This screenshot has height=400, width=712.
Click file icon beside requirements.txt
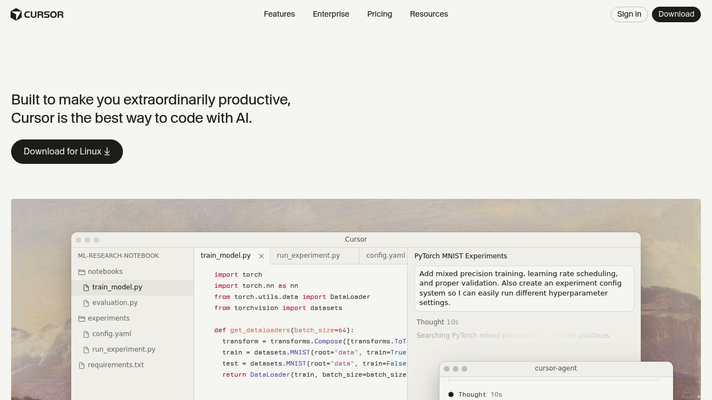tap(82, 365)
